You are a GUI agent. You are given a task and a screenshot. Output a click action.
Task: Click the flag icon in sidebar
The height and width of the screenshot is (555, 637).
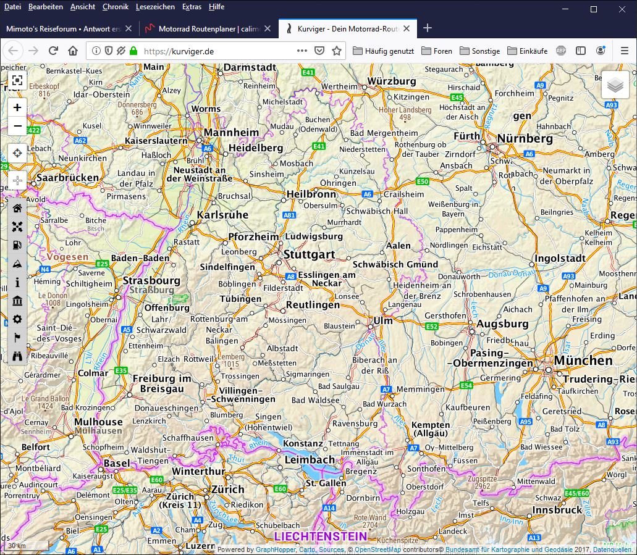tap(17, 338)
